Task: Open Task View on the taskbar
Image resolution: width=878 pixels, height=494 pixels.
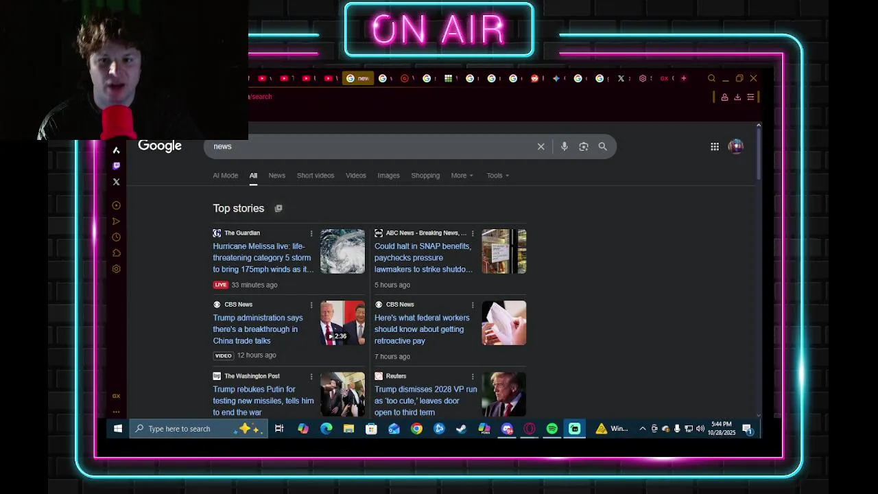Action: (x=279, y=429)
